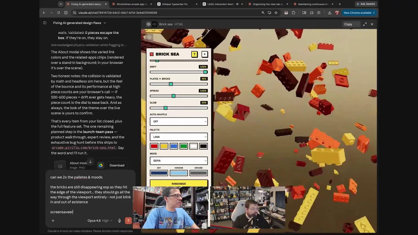Image resolution: width=418 pixels, height=235 pixels.
Task: Click the Drift slider handle
Action: (205, 72)
